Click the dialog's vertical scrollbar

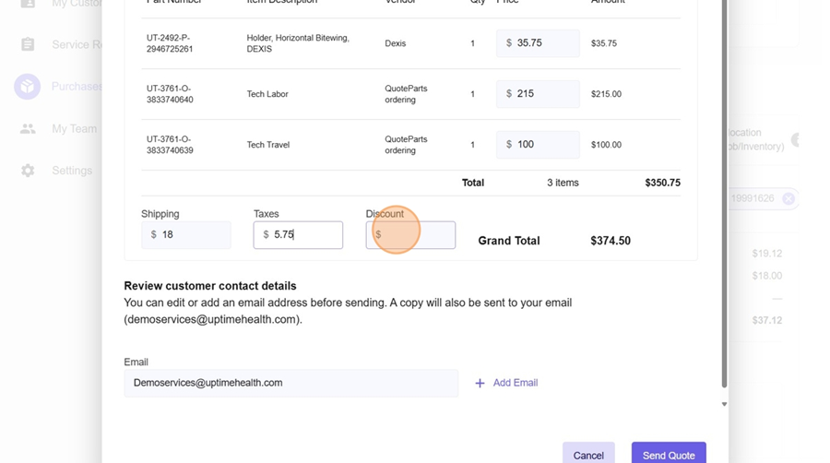tap(724, 184)
